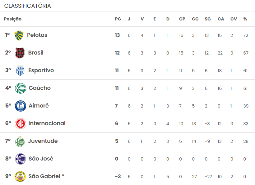
Task: Click the CA column header
Action: (221, 19)
